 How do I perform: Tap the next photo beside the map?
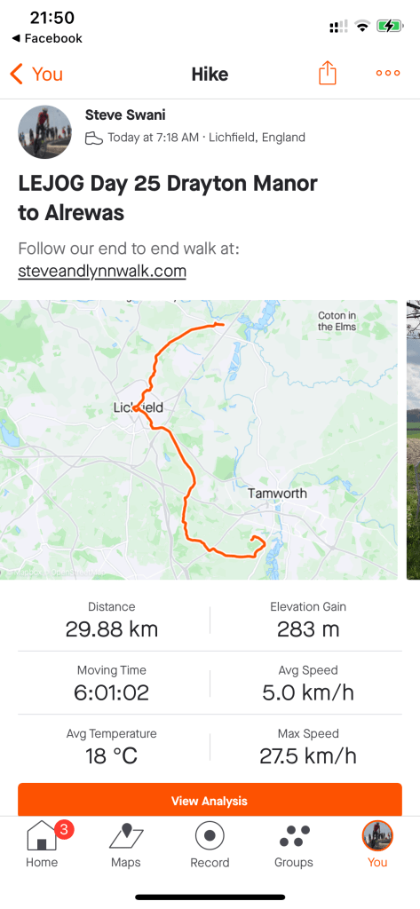tap(413, 439)
